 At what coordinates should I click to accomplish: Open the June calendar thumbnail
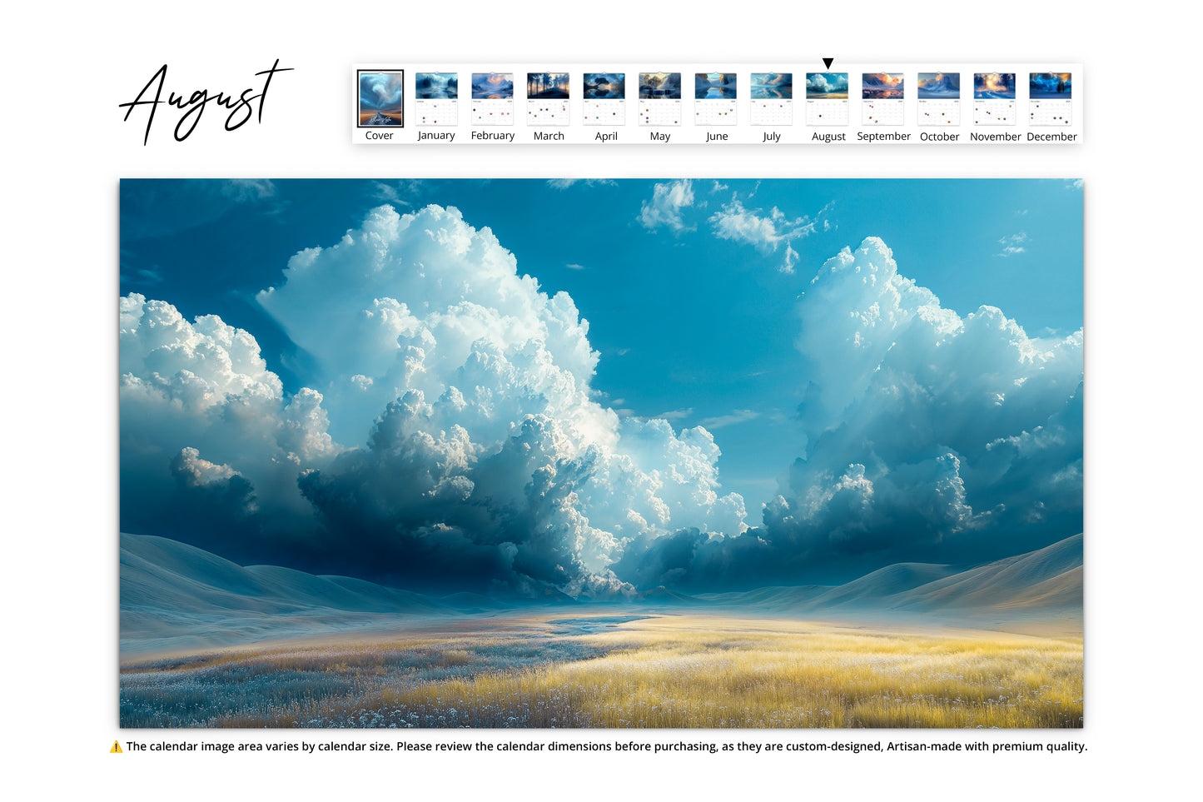[x=715, y=99]
